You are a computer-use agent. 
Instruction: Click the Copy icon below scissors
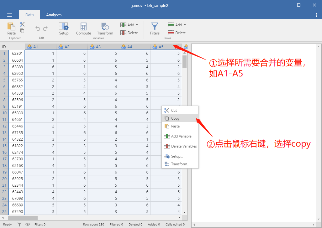22,31
